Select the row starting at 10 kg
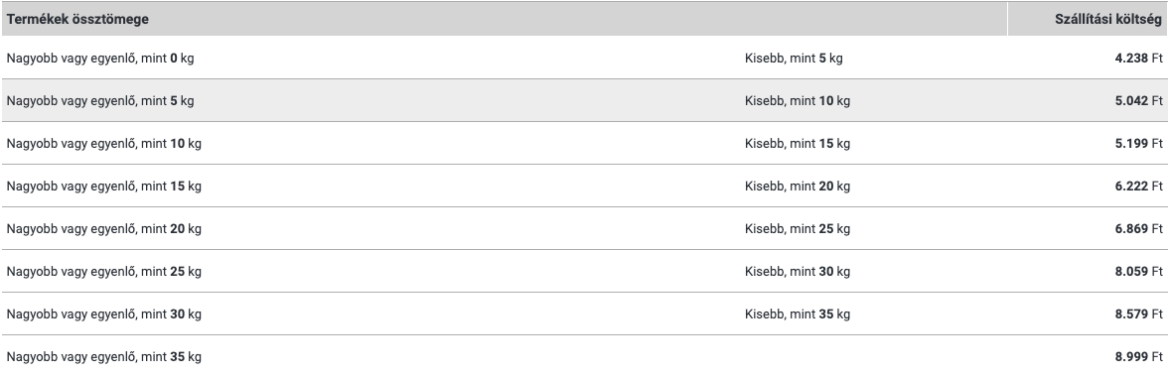The height and width of the screenshot is (375, 1168). pyautogui.click(x=584, y=144)
